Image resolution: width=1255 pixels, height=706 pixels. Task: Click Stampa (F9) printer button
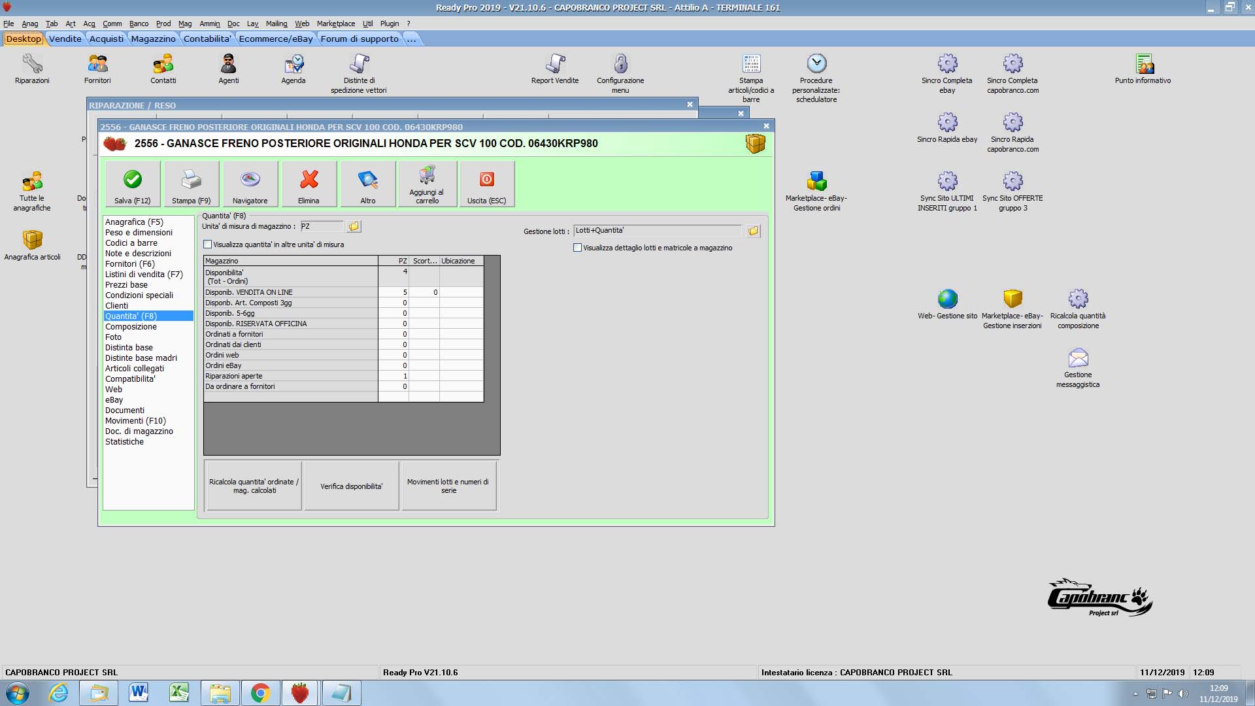tap(192, 184)
